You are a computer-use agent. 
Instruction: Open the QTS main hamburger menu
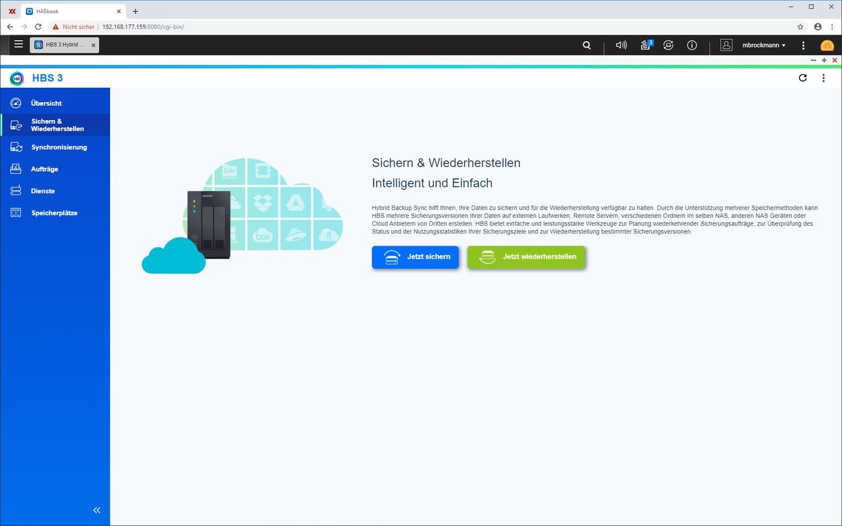(19, 45)
